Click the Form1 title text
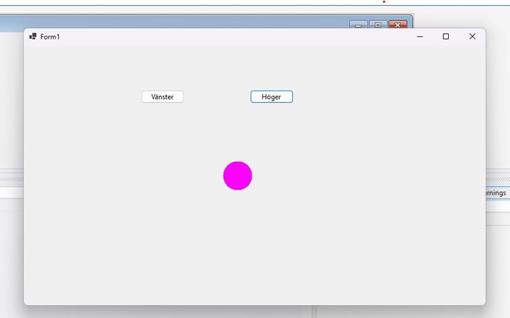 [x=50, y=37]
